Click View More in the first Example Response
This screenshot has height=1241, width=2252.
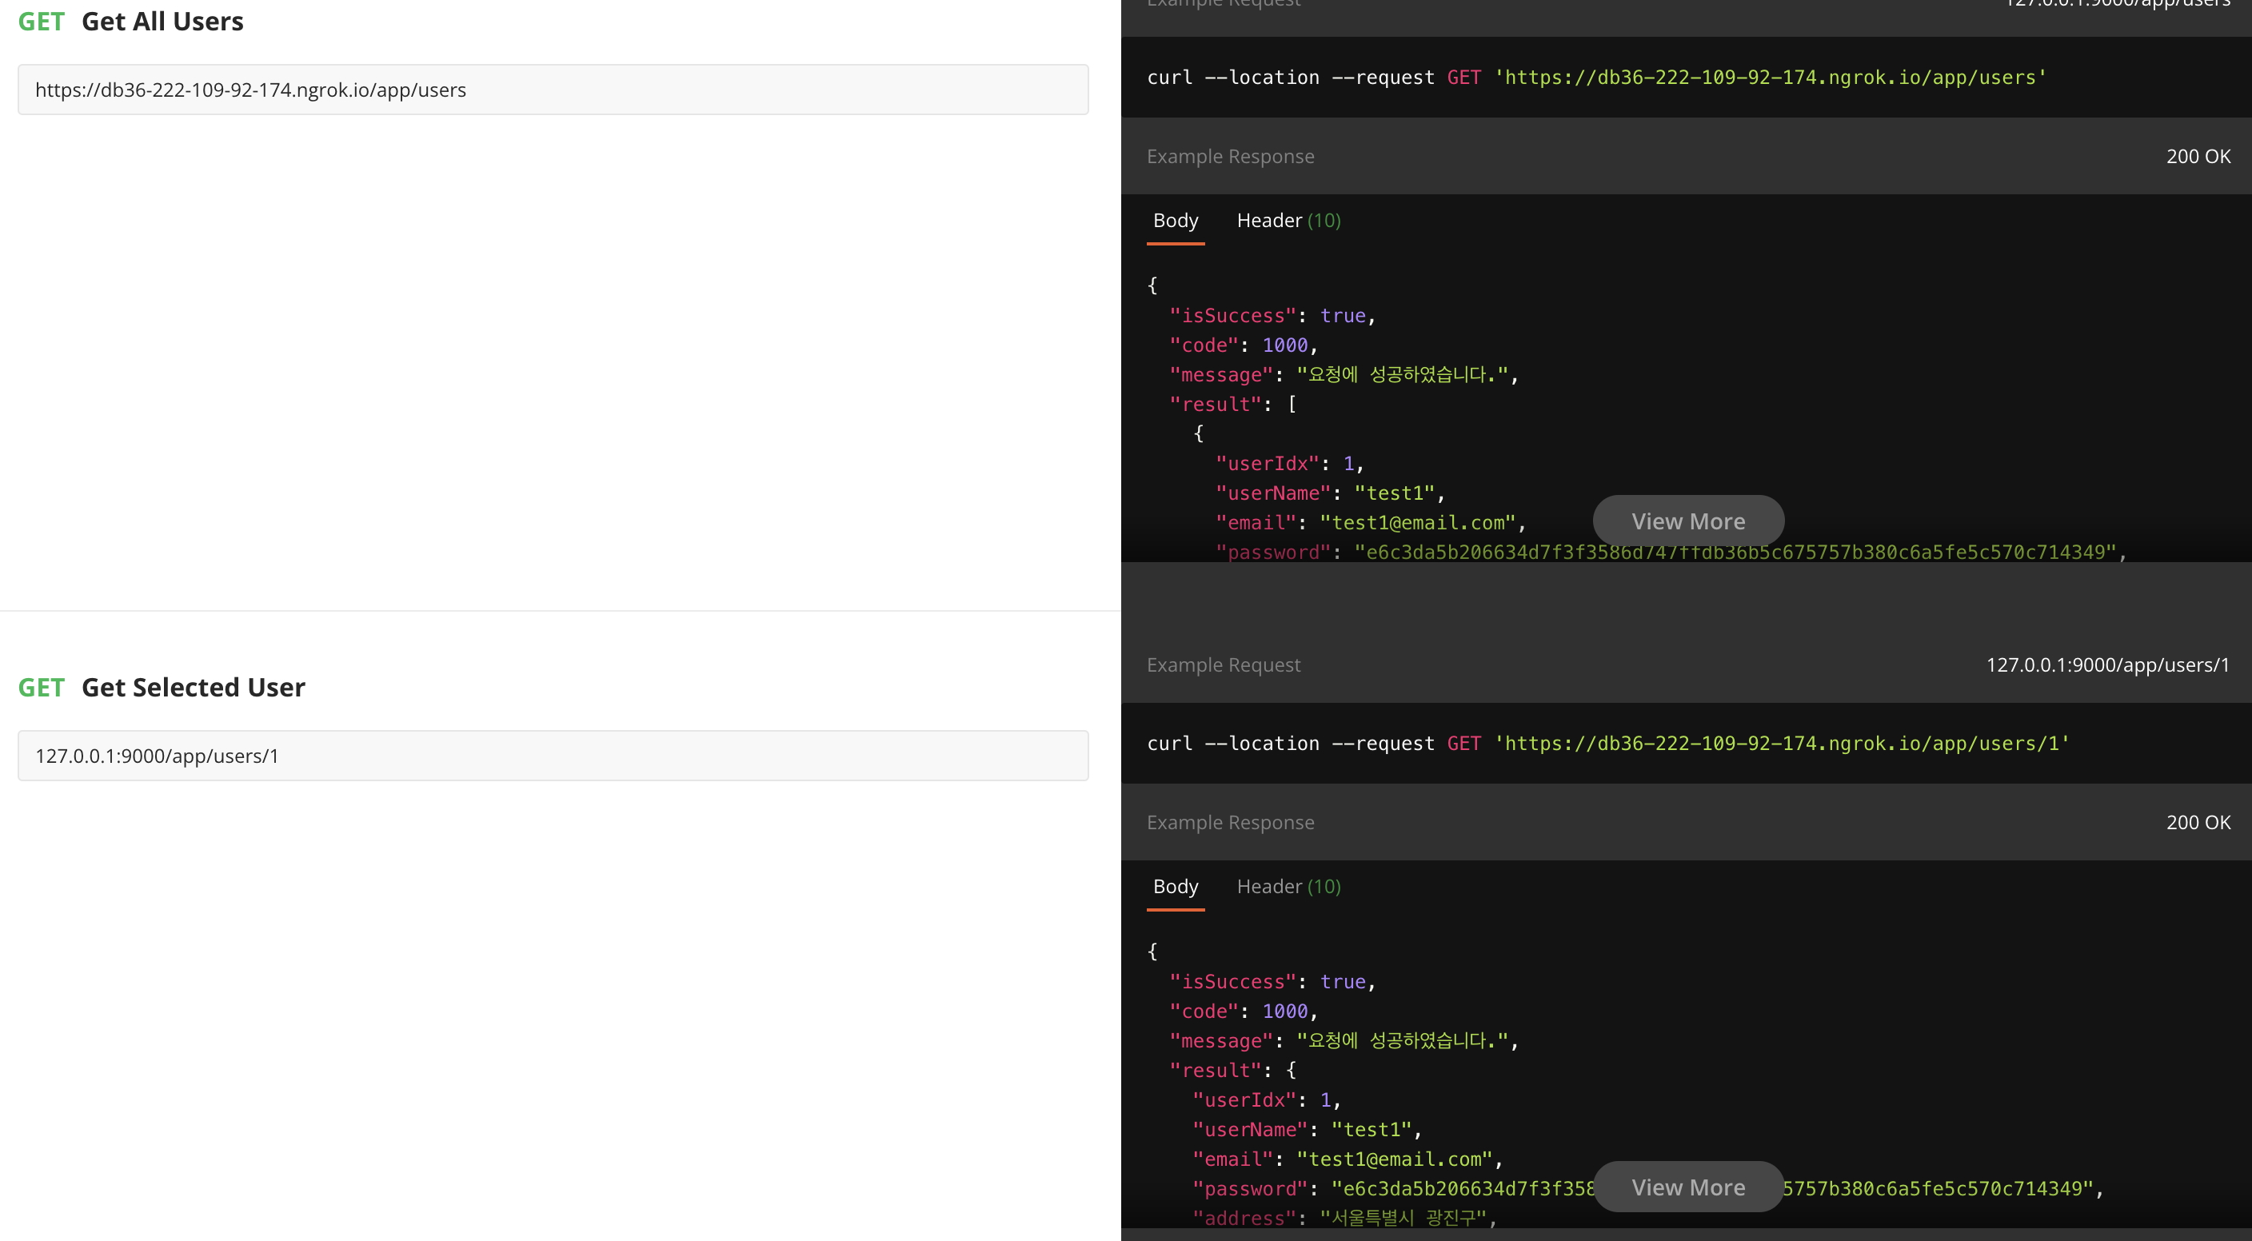click(x=1688, y=520)
